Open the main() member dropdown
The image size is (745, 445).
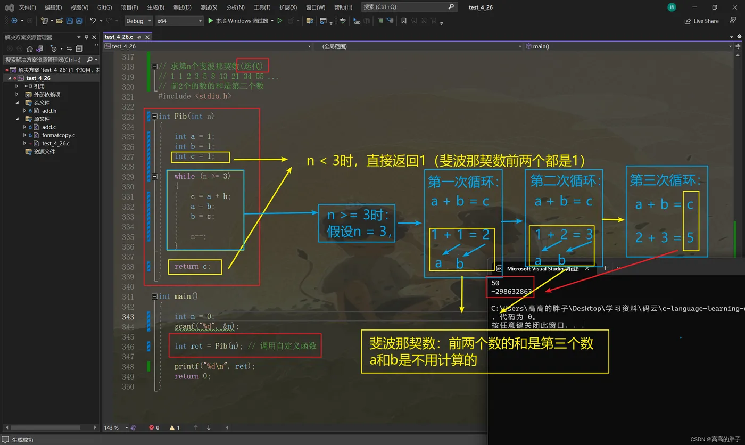(629, 46)
